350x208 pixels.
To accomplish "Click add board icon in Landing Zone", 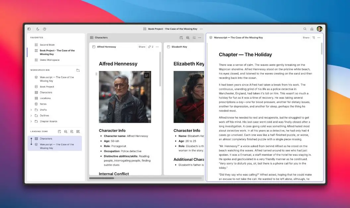I will pos(78,131).
